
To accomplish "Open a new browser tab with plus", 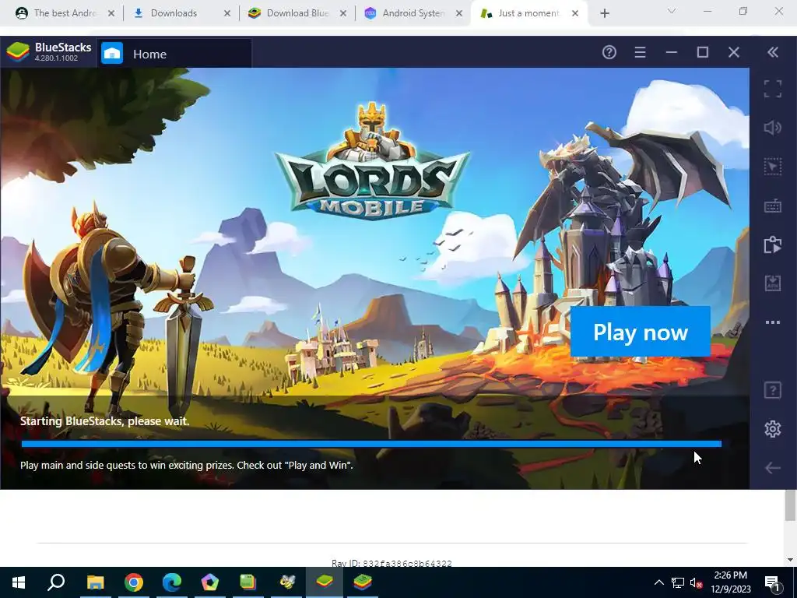I will point(604,13).
